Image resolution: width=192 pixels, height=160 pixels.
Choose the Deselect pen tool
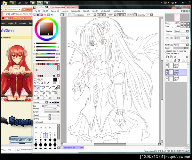pos(54,92)
